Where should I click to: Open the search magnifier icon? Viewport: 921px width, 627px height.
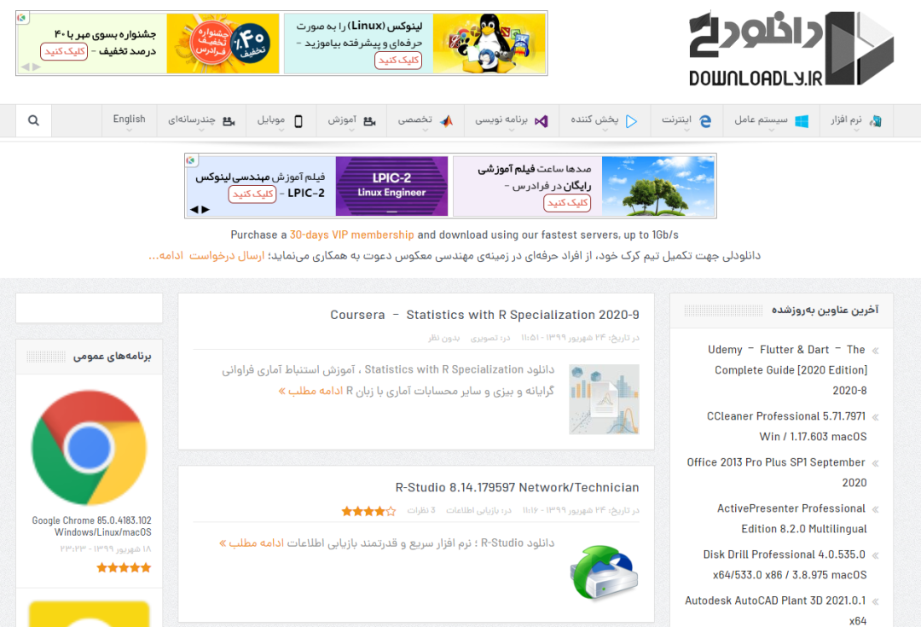pos(33,120)
